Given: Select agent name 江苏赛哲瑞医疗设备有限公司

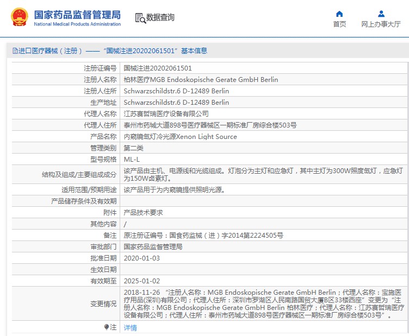Looking at the screenshot, I should 166,114.
